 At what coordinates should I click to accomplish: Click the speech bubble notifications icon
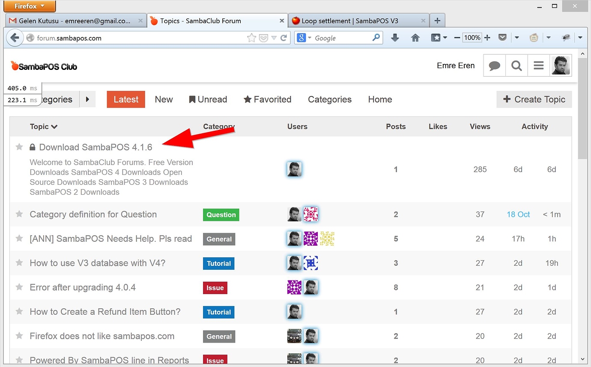click(495, 66)
